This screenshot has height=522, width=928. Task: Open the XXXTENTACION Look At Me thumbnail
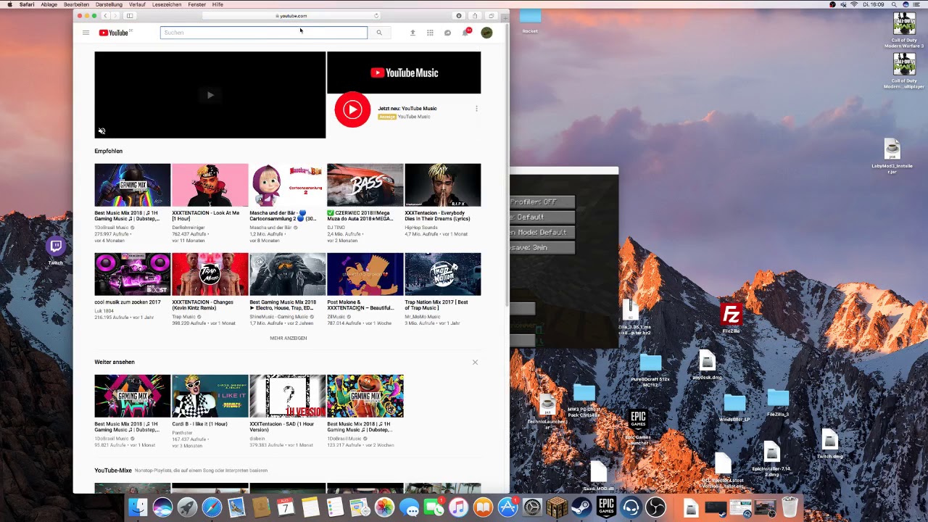[x=210, y=185]
